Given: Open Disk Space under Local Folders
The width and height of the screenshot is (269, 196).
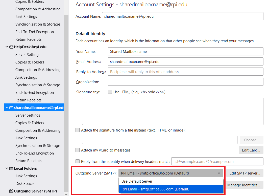Looking at the screenshot, I should pyautogui.click(x=25, y=183).
